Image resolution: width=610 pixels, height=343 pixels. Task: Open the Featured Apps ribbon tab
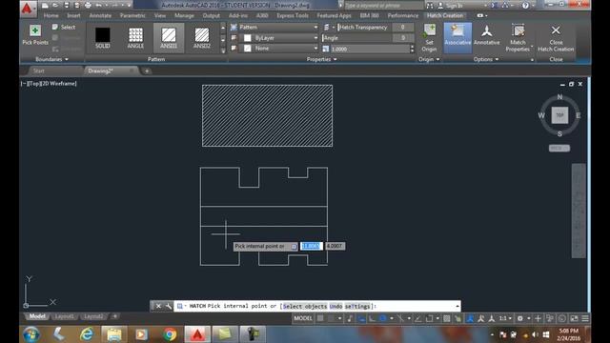(334, 15)
